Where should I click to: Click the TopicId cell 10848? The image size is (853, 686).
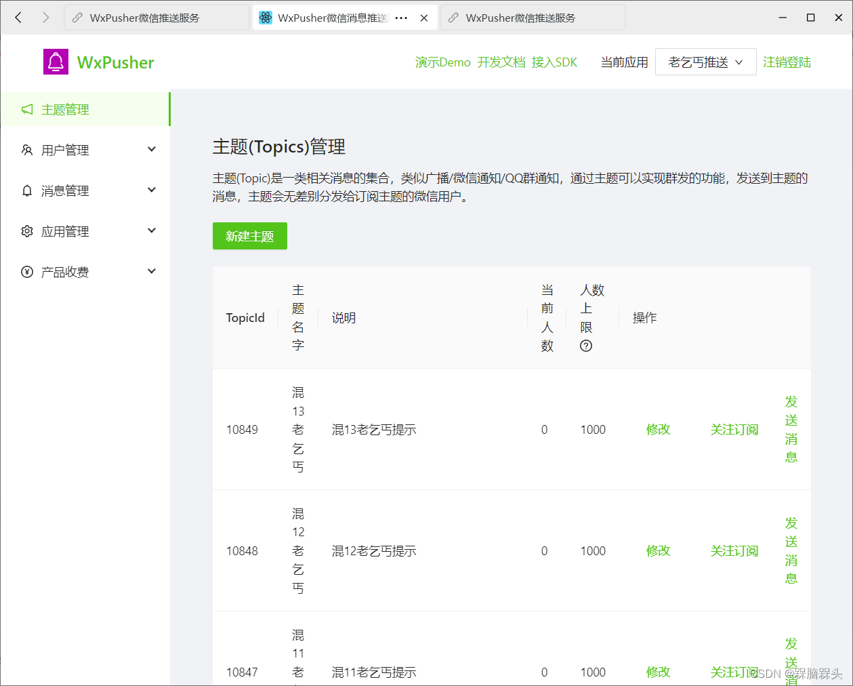(242, 550)
